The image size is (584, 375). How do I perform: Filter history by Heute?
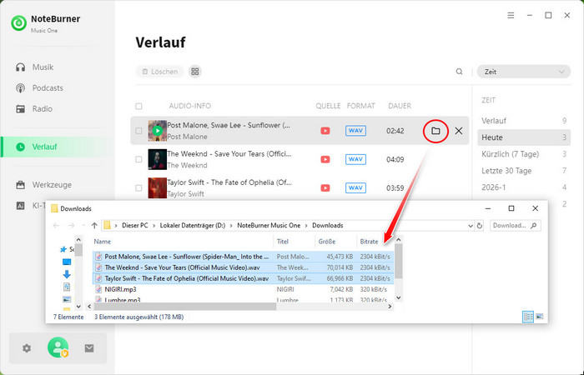pos(524,137)
